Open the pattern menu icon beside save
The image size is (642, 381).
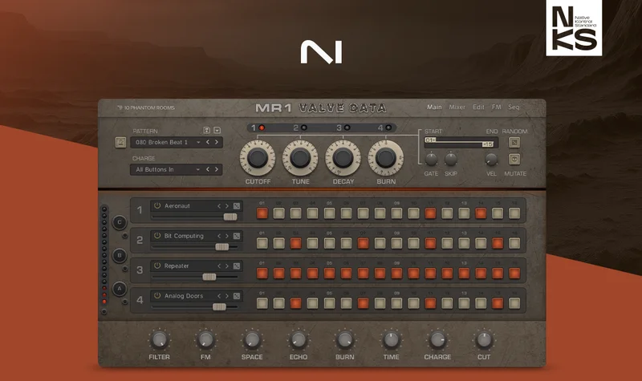click(217, 131)
